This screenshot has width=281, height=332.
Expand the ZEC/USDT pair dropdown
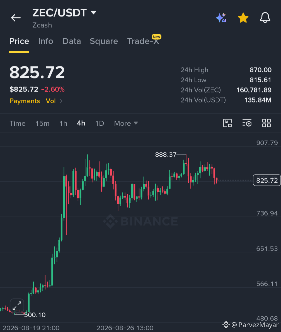pyautogui.click(x=93, y=13)
